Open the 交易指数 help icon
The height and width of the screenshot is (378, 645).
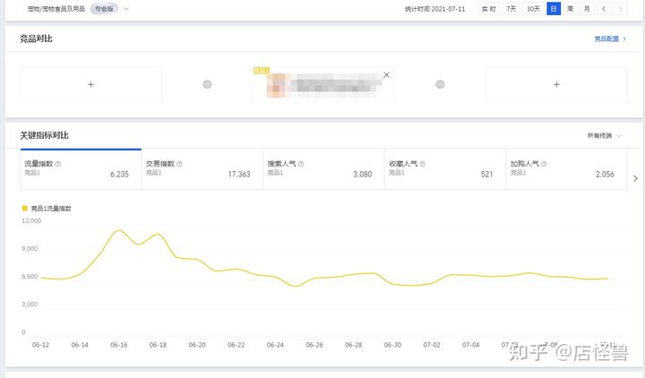click(x=179, y=164)
